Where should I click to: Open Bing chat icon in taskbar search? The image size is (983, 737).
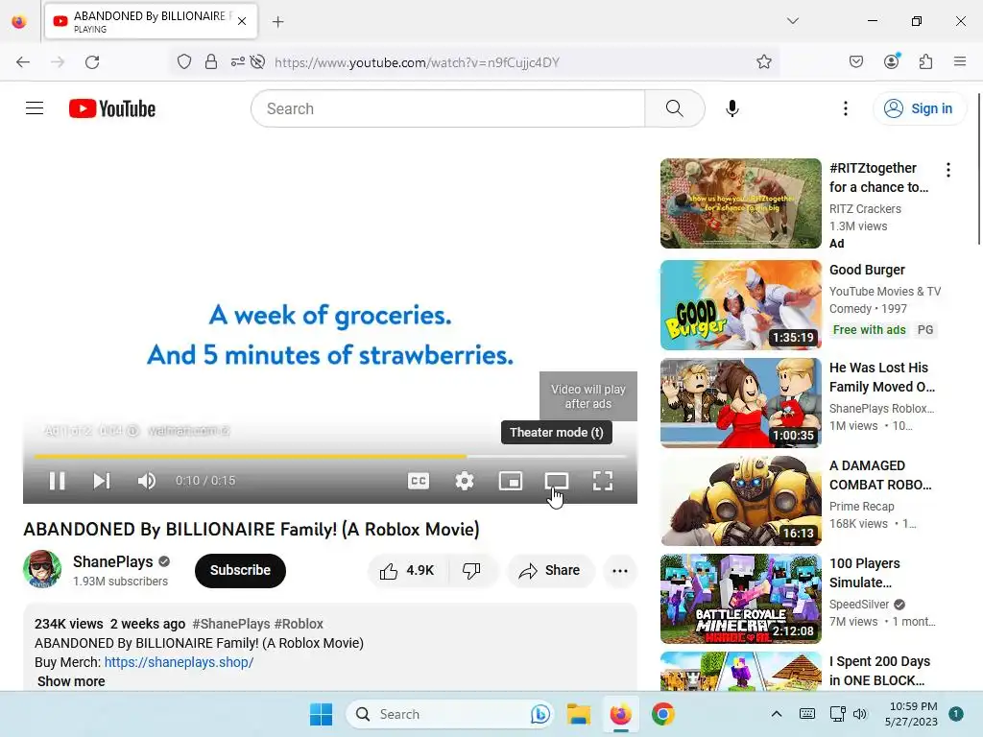(539, 714)
